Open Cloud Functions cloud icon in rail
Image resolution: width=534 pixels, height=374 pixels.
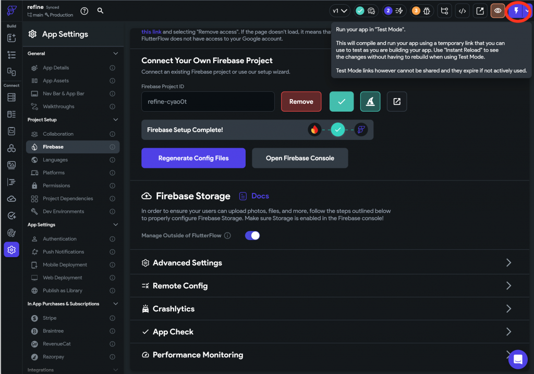11,199
